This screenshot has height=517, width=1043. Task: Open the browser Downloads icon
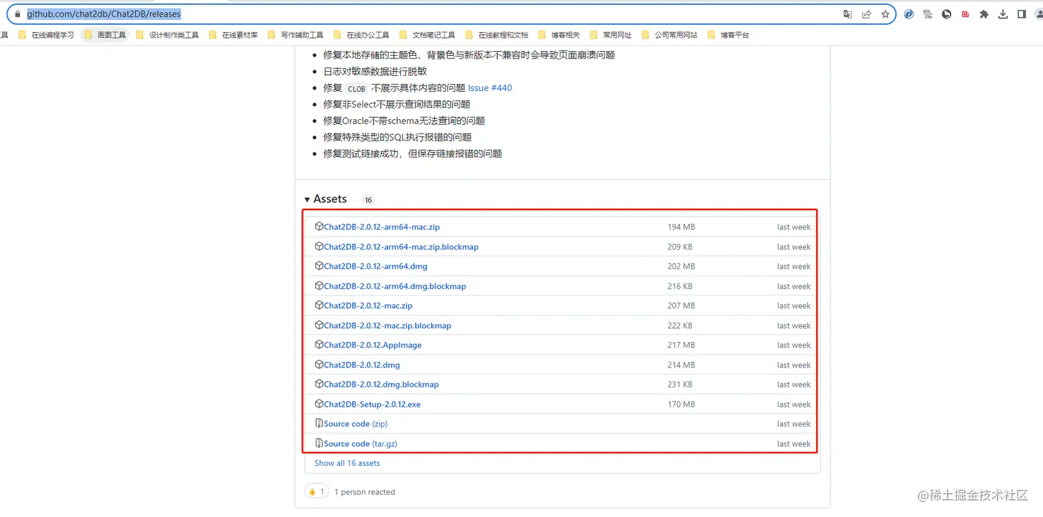(x=1003, y=14)
